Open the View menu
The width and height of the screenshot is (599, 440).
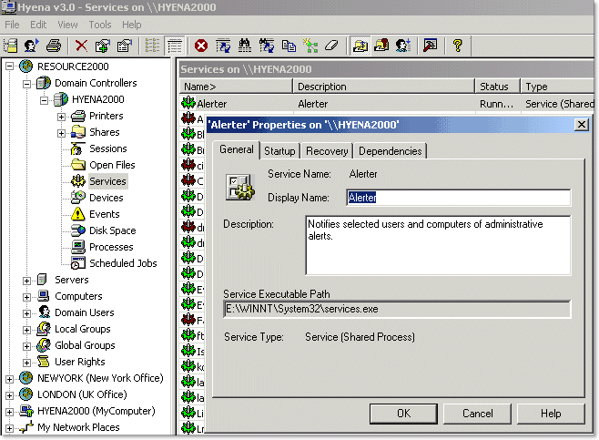[x=67, y=25]
